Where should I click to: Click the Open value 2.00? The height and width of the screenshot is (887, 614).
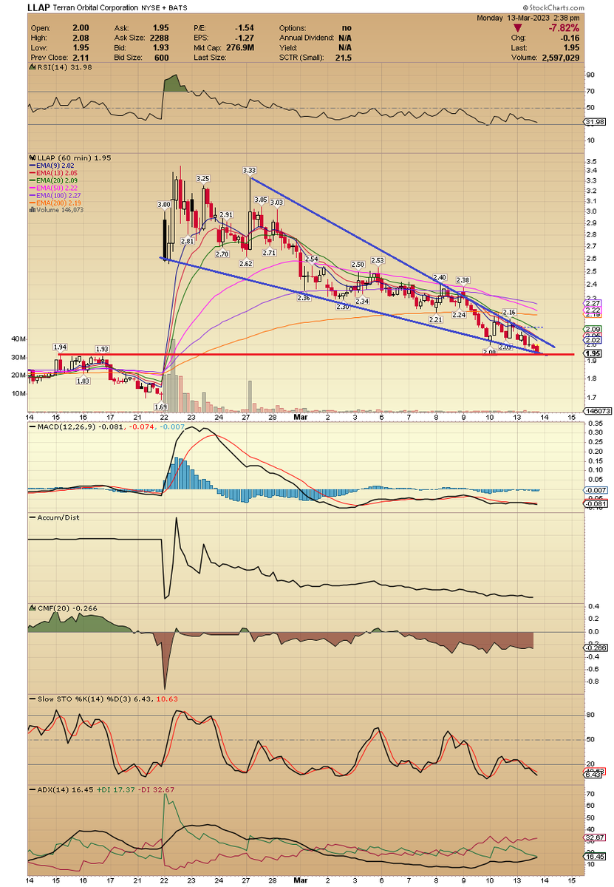tap(80, 27)
